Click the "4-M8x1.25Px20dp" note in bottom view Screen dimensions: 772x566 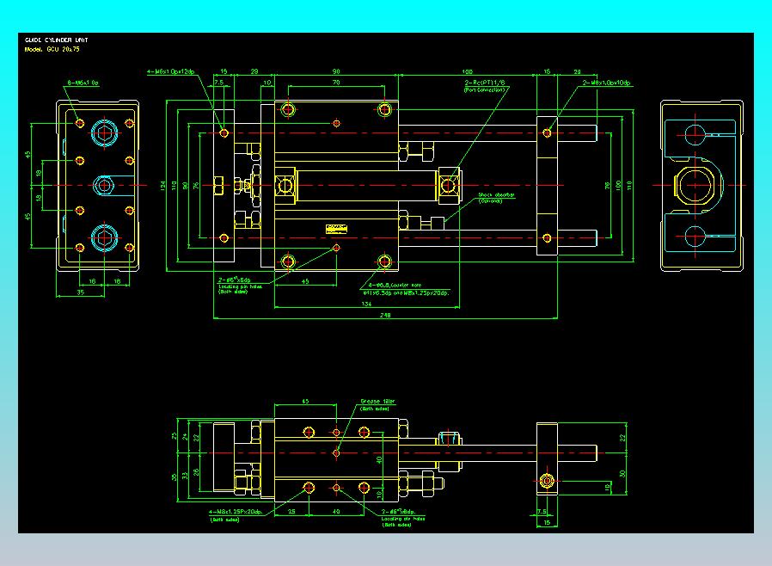pyautogui.click(x=235, y=512)
